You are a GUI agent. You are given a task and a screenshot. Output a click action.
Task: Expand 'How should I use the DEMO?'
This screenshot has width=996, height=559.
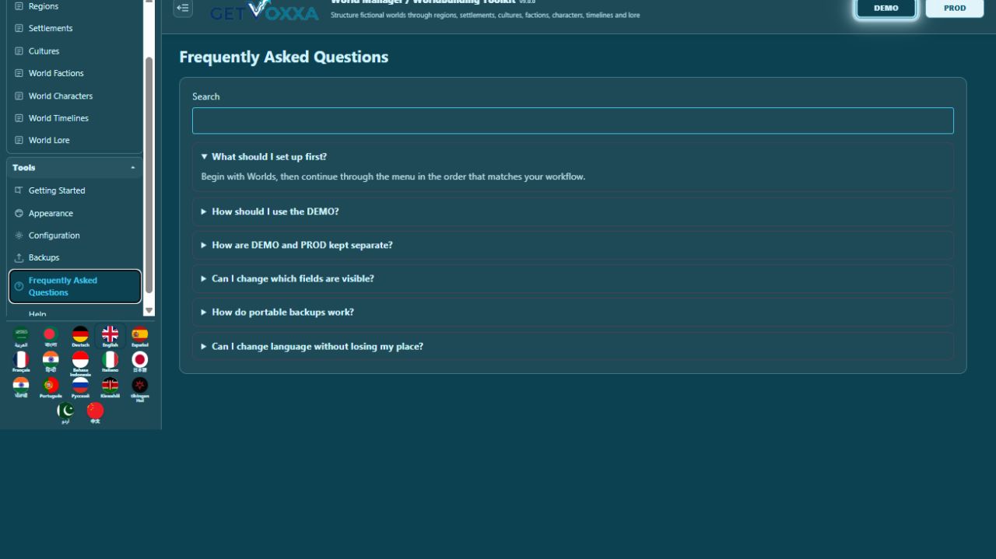pos(573,211)
